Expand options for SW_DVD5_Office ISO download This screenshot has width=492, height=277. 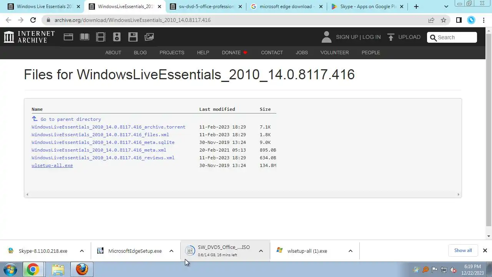[x=261, y=251]
